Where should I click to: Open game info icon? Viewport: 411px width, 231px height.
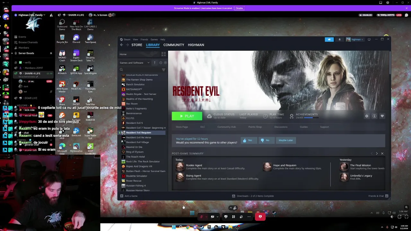click(x=374, y=116)
